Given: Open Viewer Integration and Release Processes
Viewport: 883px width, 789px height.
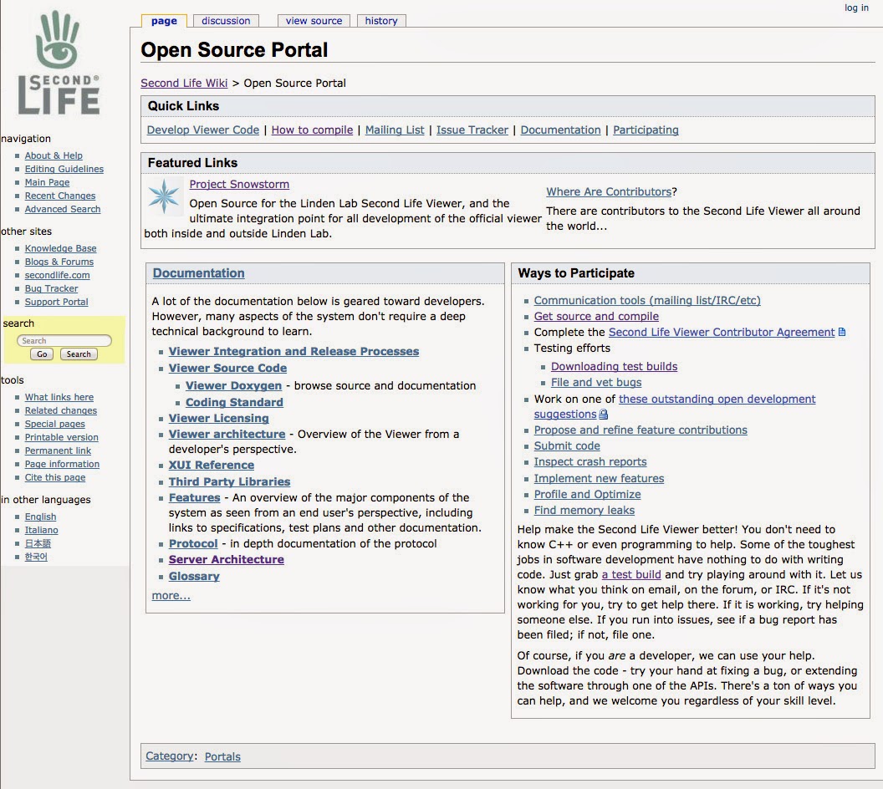Looking at the screenshot, I should (293, 352).
